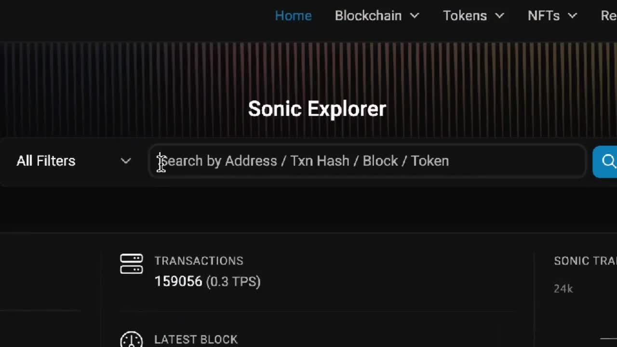The image size is (617, 347).
Task: Click the LATEST BLOCK stat label
Action: pyautogui.click(x=196, y=339)
